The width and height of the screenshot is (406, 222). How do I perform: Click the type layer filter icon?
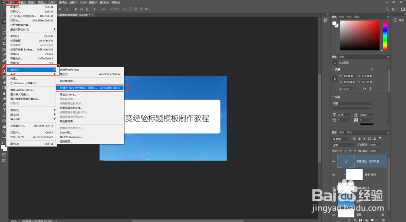coord(364,139)
